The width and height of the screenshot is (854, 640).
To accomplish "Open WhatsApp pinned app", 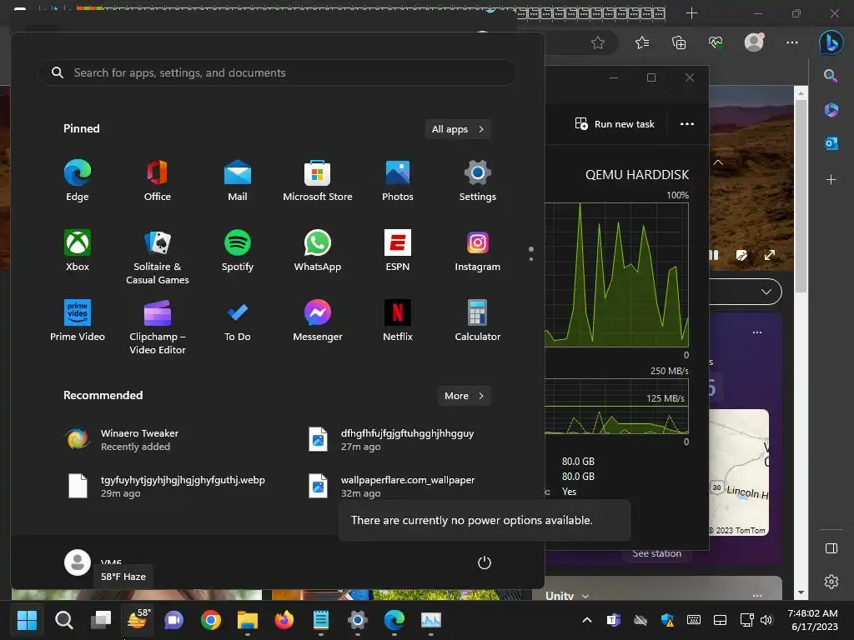I will point(318,250).
